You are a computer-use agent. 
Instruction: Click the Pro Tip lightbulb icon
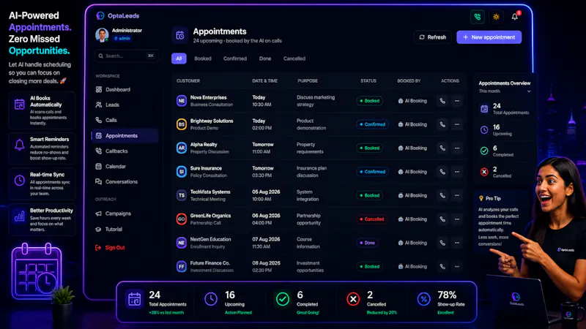point(481,198)
